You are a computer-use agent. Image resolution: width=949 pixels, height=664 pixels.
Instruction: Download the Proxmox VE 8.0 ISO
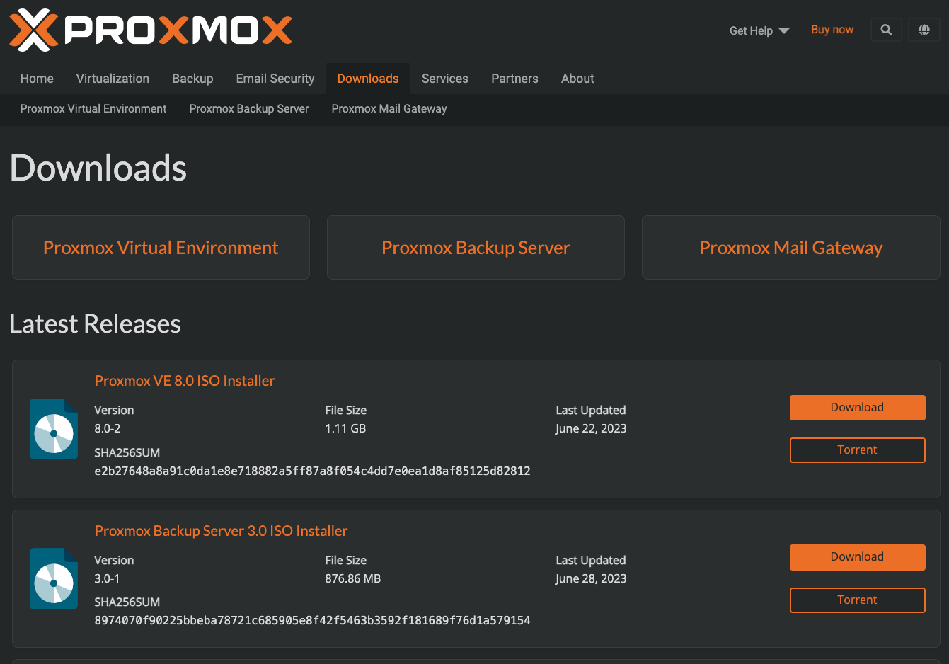tap(858, 408)
